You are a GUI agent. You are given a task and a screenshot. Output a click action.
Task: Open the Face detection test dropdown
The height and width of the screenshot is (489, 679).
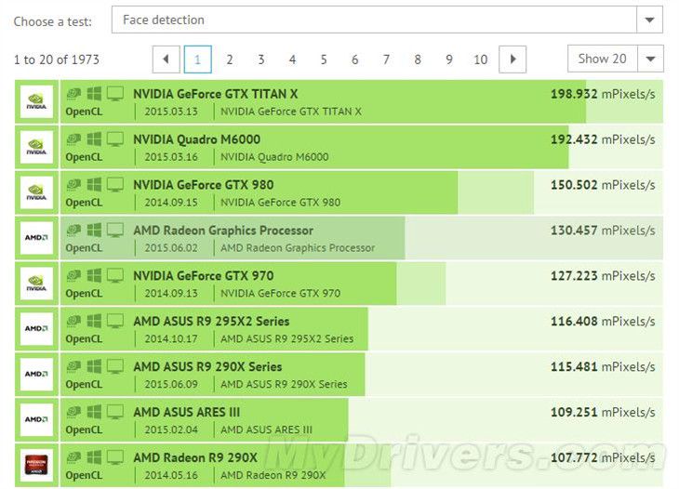(387, 20)
